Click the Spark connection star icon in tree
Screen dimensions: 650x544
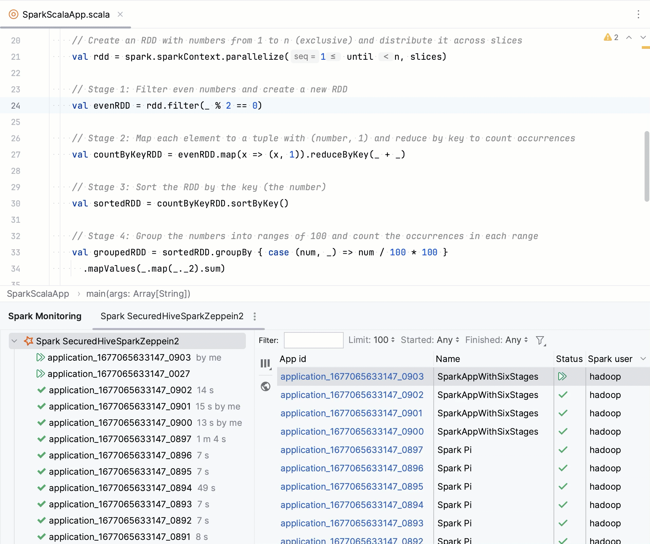pos(29,341)
